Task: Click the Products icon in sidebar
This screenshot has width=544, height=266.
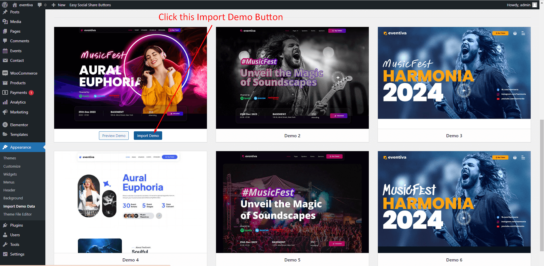Action: [x=5, y=83]
